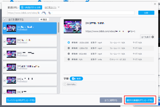Uncheck the [03] video checkbox
The height and width of the screenshot is (107, 160).
click(4, 54)
